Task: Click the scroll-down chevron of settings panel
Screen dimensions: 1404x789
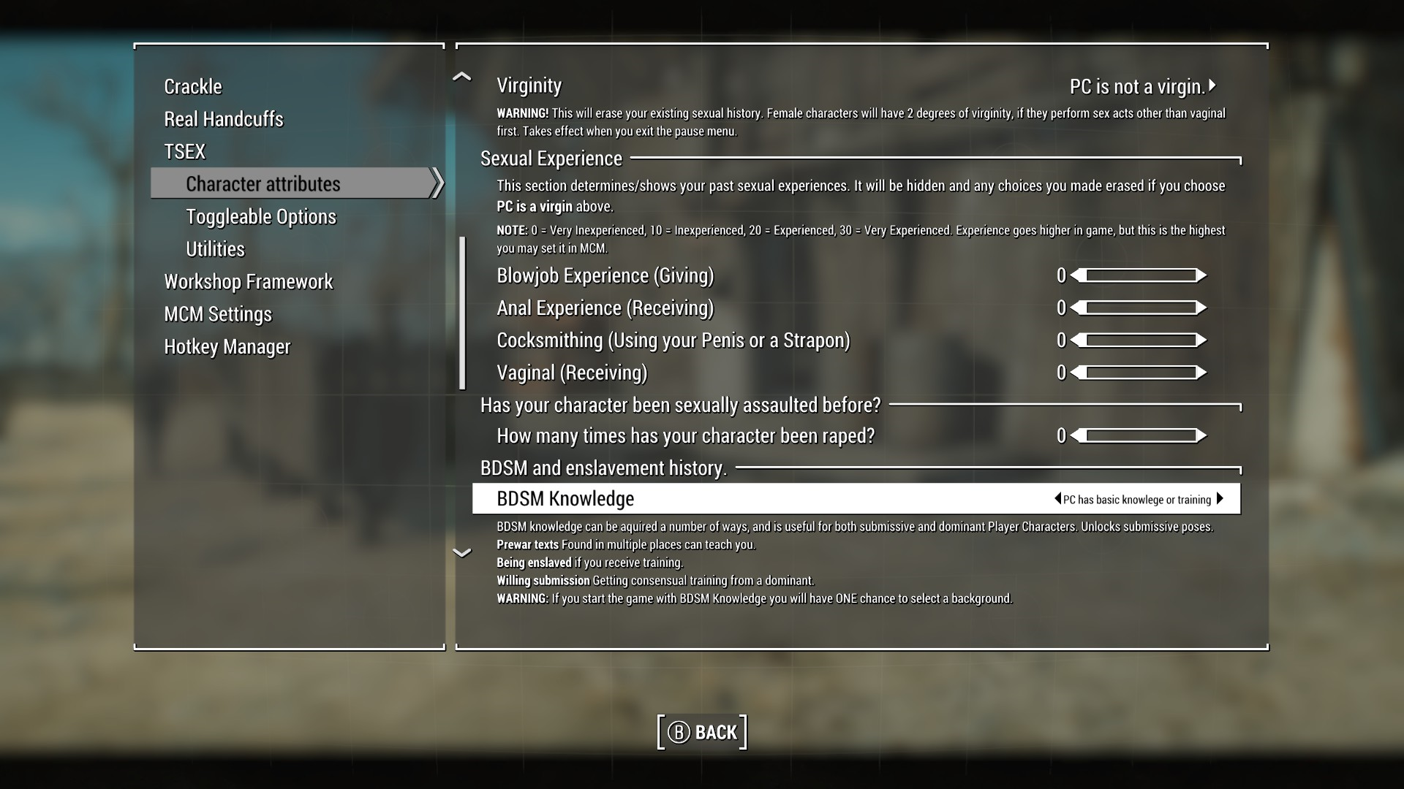Action: [x=462, y=553]
